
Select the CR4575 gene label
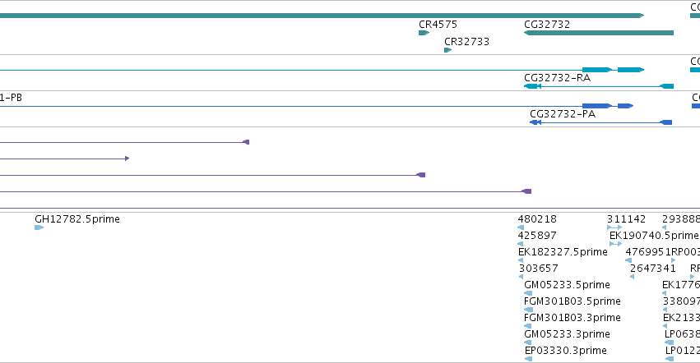point(438,25)
